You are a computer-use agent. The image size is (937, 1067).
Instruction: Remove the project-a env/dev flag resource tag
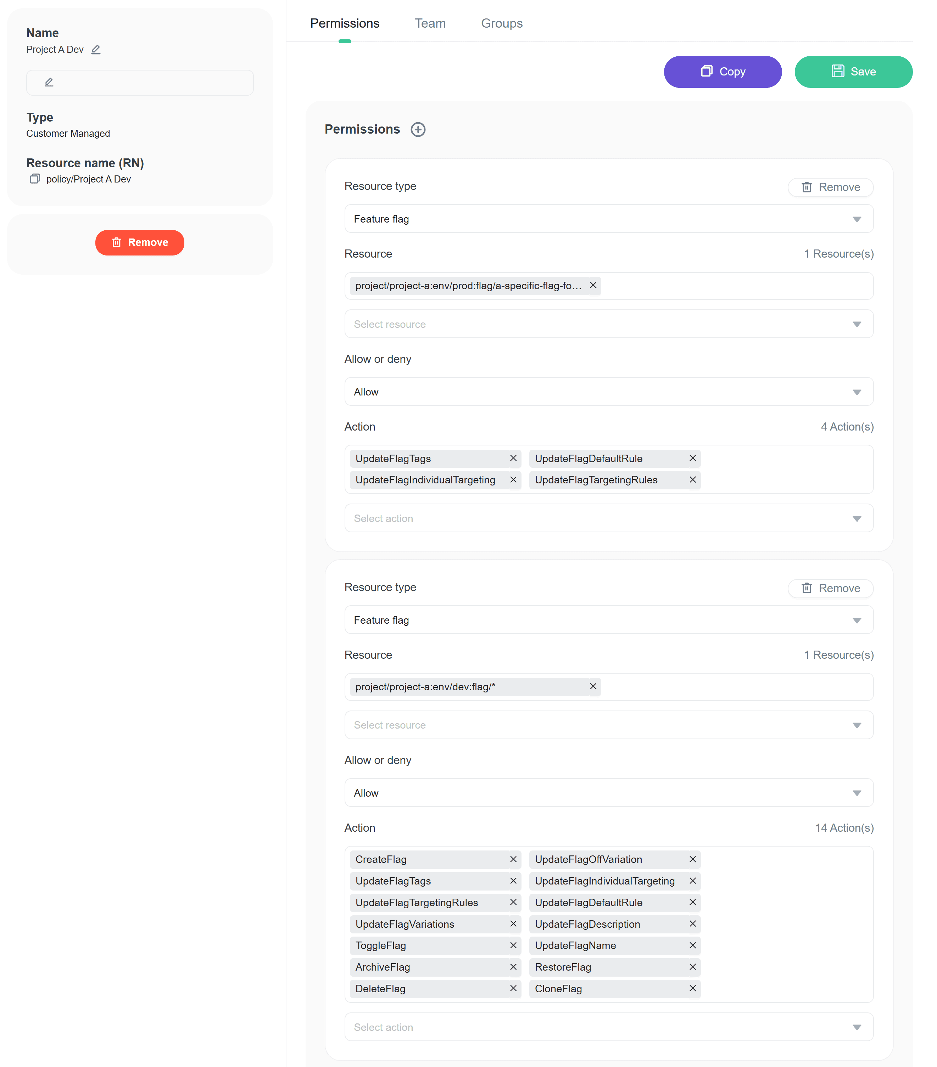coord(593,686)
